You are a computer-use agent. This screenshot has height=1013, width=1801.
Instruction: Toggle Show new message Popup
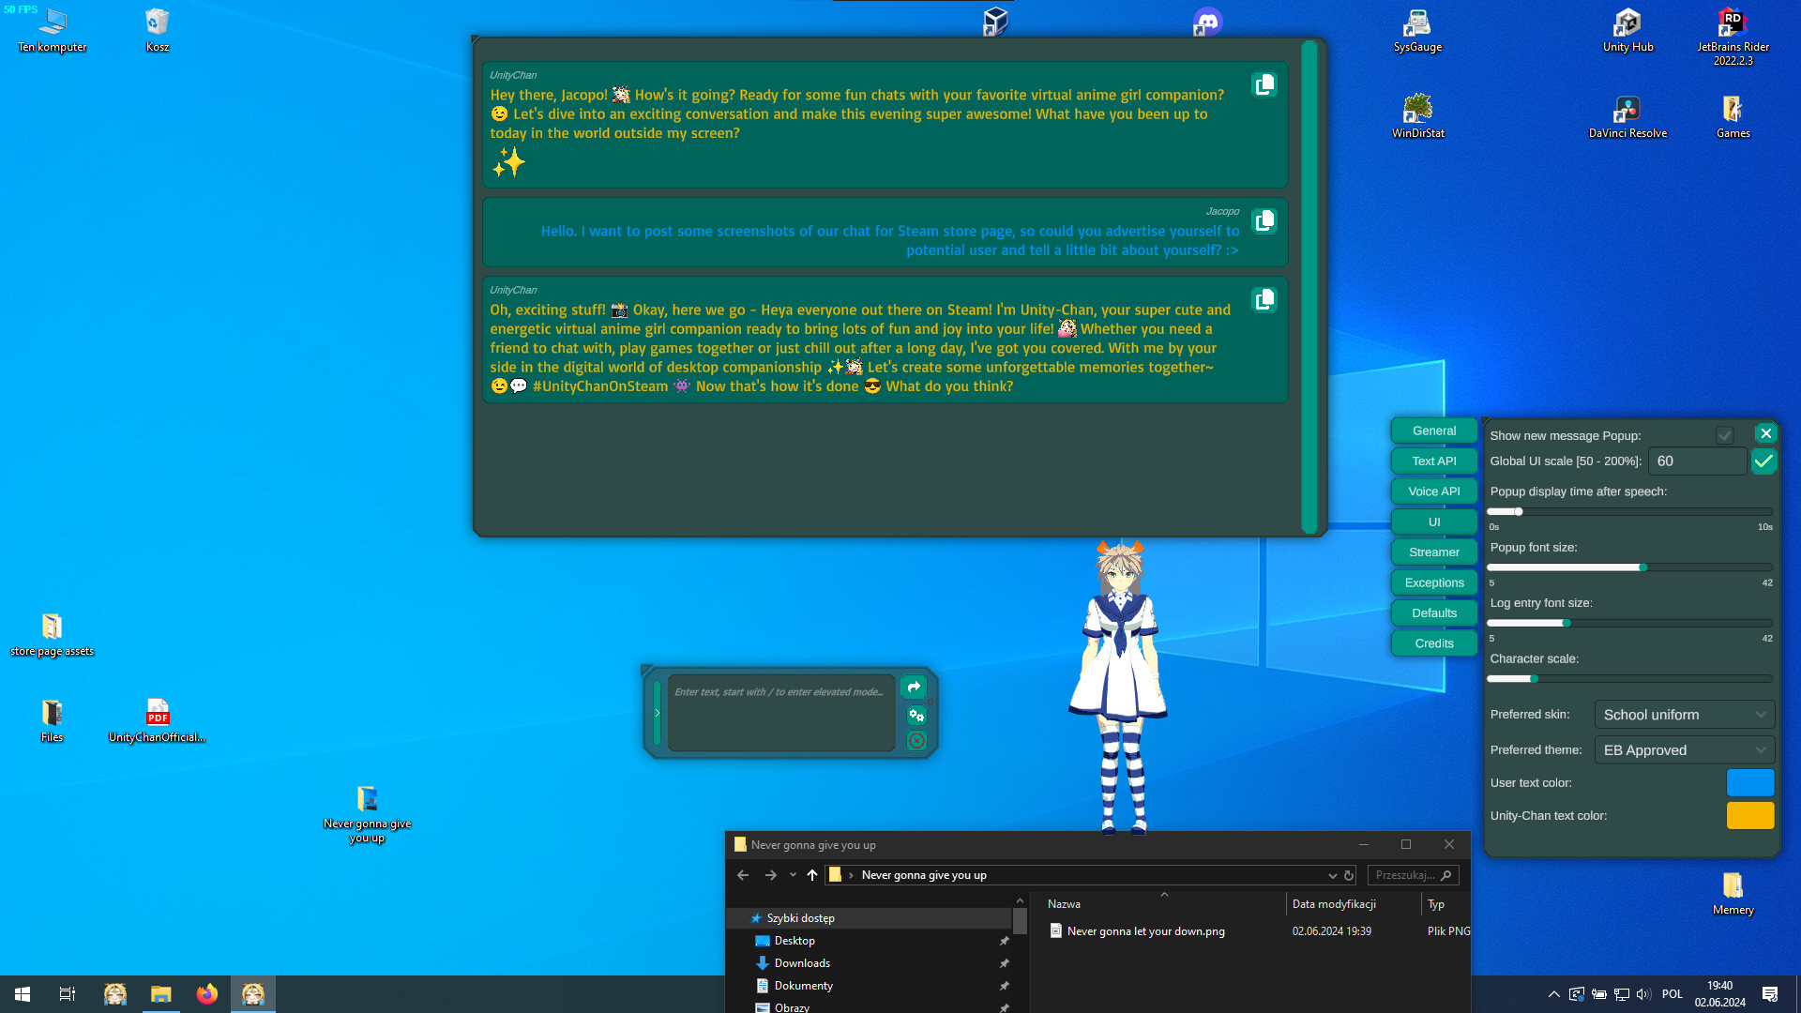(1724, 434)
